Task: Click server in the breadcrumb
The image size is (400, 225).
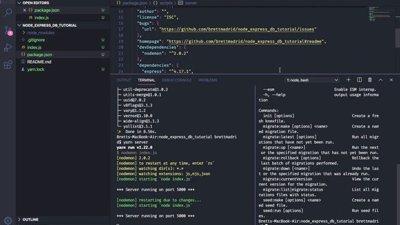Action: click(191, 3)
